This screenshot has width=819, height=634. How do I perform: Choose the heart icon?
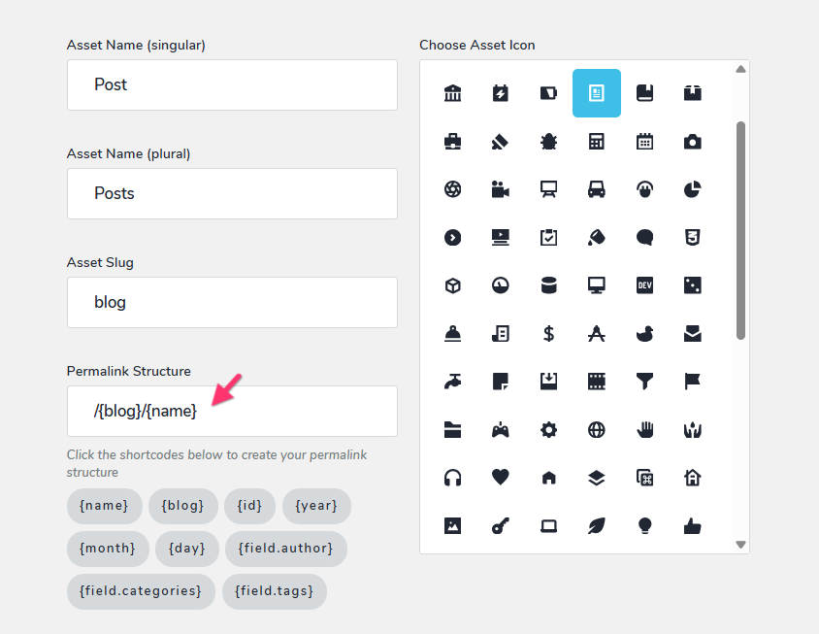(501, 477)
